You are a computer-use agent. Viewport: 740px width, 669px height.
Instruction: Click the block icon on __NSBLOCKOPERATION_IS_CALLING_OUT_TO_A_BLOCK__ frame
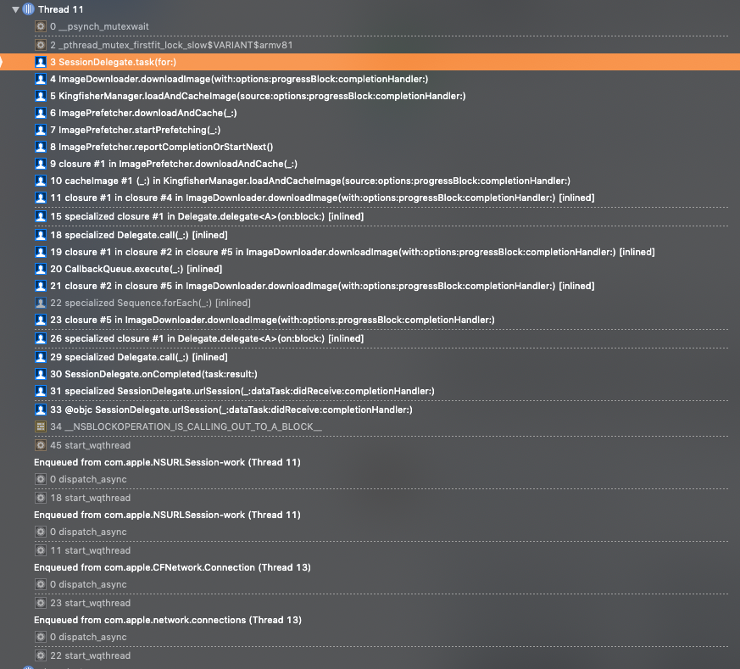click(39, 426)
